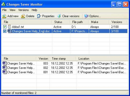Screen dimensions: 130x96
Task: Sort by the Time stamp column header
Action: (x=63, y=59)
